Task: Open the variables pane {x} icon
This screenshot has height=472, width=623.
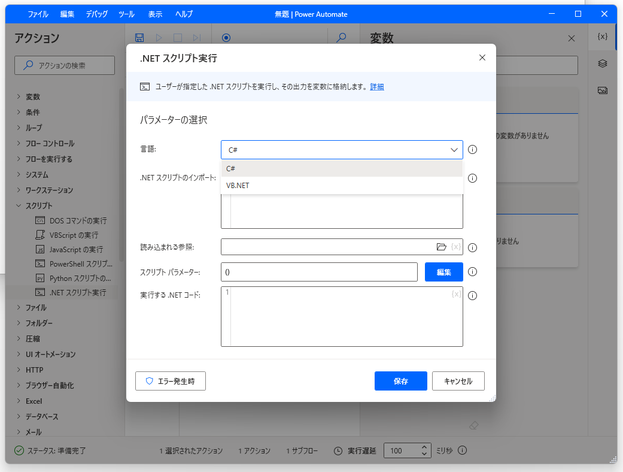Action: pos(603,37)
